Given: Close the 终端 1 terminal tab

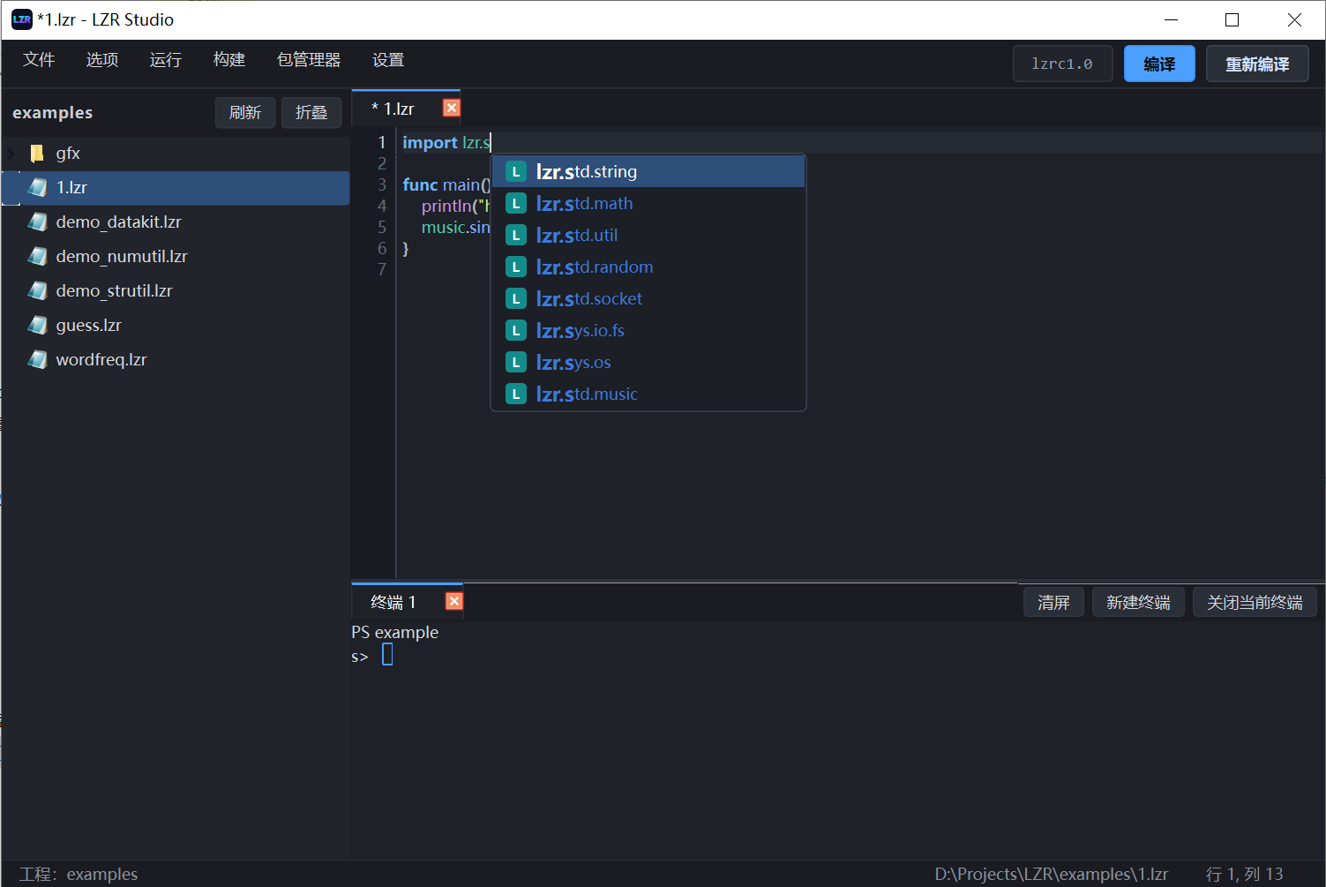Looking at the screenshot, I should (x=454, y=601).
